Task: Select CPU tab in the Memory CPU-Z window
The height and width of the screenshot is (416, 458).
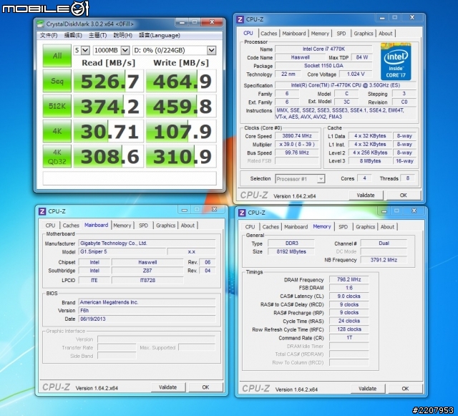Action: [x=250, y=227]
